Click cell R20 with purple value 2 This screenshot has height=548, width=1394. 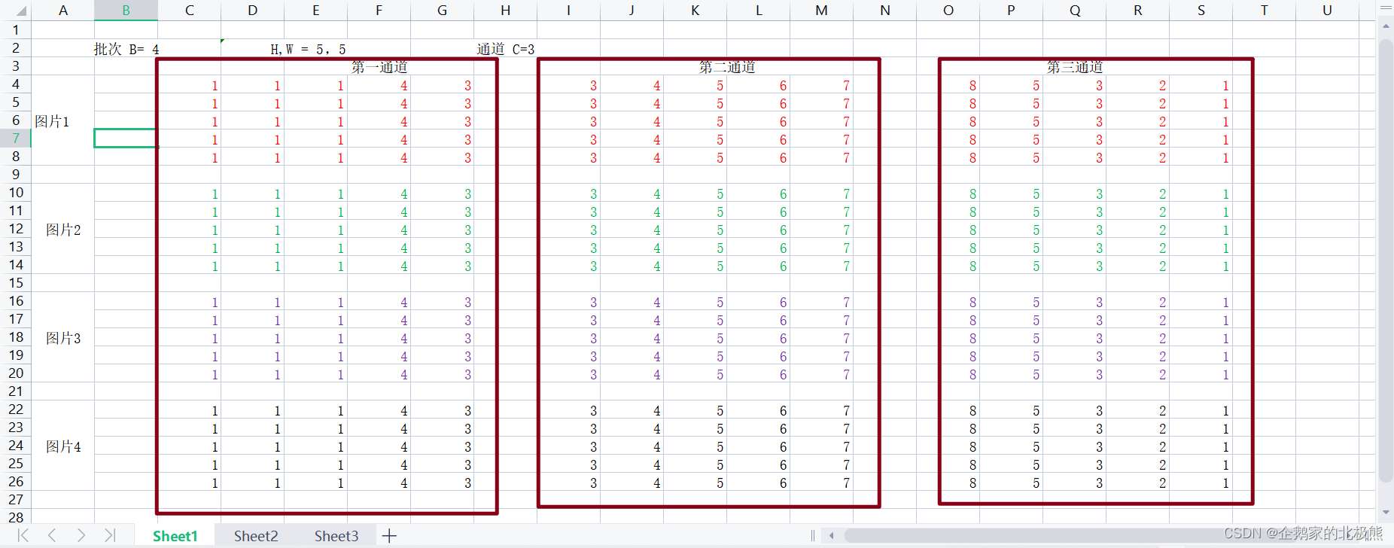(x=1137, y=373)
